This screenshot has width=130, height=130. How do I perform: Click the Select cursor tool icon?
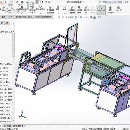coord(37,2)
